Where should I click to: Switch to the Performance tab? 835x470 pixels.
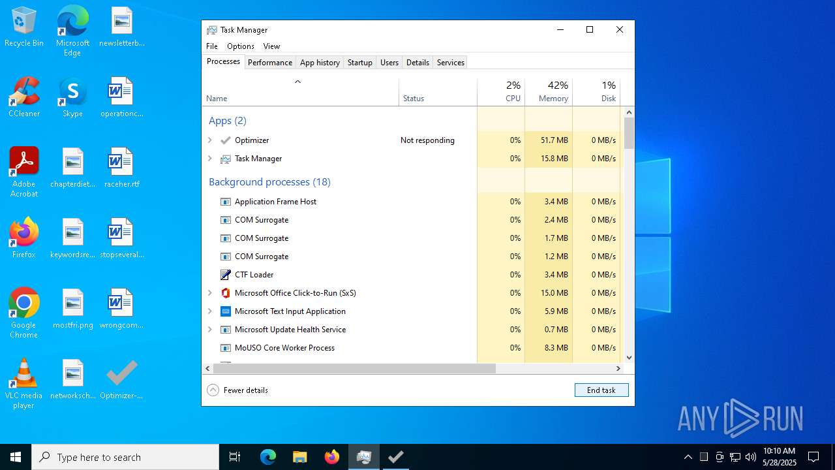coord(270,63)
